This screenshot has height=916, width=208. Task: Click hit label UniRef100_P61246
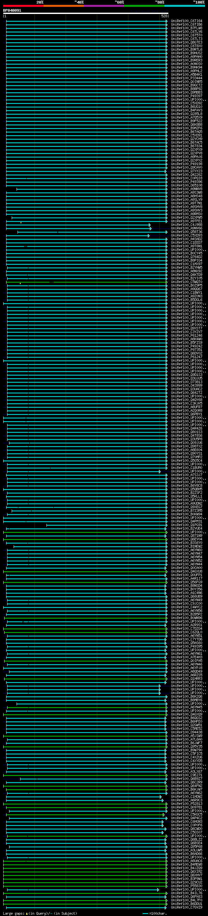(x=186, y=335)
